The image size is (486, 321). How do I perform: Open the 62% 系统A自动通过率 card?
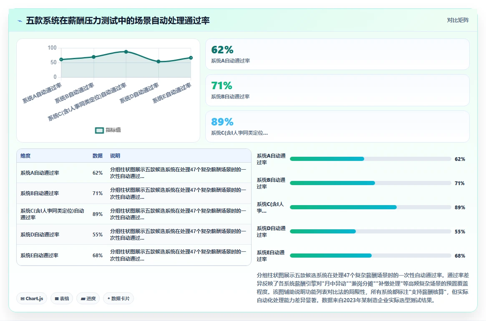(337, 54)
